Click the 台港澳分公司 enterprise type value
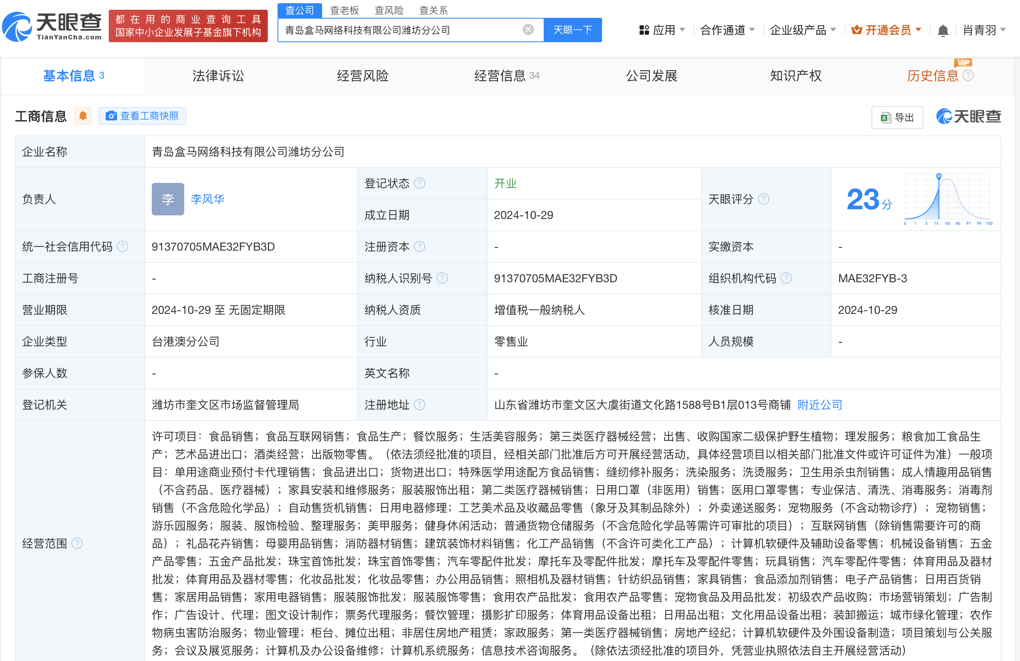This screenshot has width=1020, height=661. [x=185, y=341]
